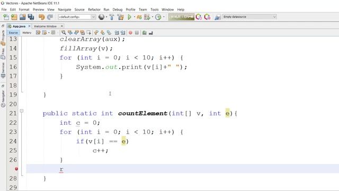The height and width of the screenshot is (191, 339).
Task: Open the Empty datasource dropdown
Action: [x=249, y=16]
